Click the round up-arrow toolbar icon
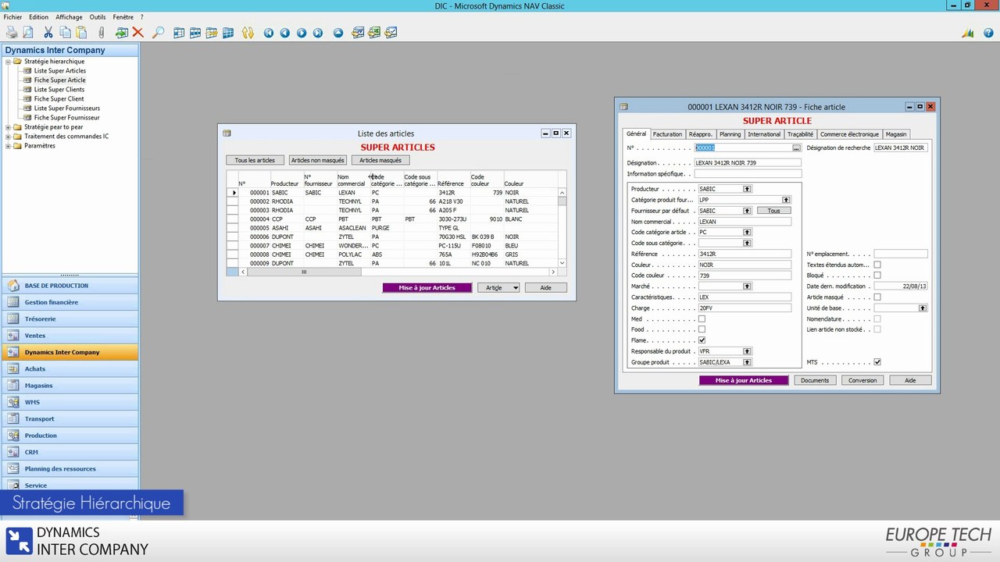1000x562 pixels. (338, 33)
